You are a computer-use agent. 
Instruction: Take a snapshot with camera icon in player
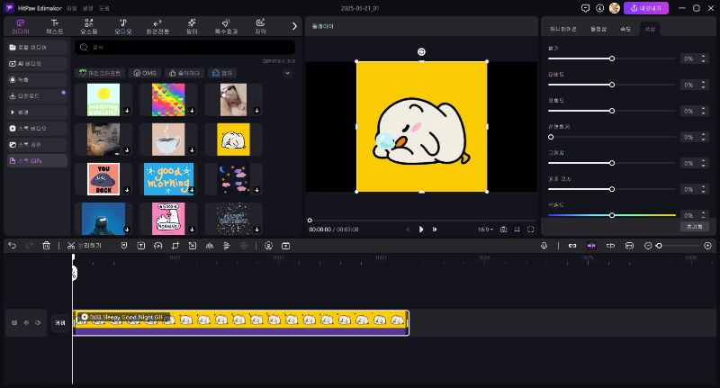[504, 230]
